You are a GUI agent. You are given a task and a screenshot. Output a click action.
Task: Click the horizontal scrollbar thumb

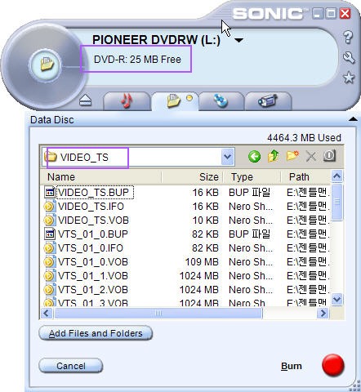point(158,314)
